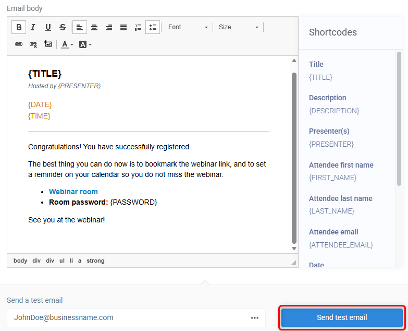Click three-dots icon in email field
Image resolution: width=408 pixels, height=331 pixels.
(255, 318)
